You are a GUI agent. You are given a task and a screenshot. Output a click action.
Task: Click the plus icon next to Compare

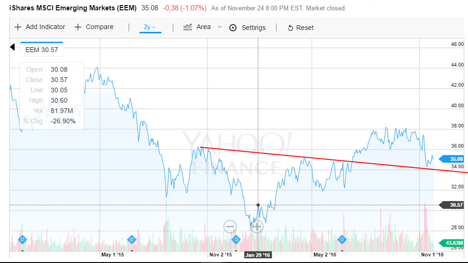coord(78,27)
